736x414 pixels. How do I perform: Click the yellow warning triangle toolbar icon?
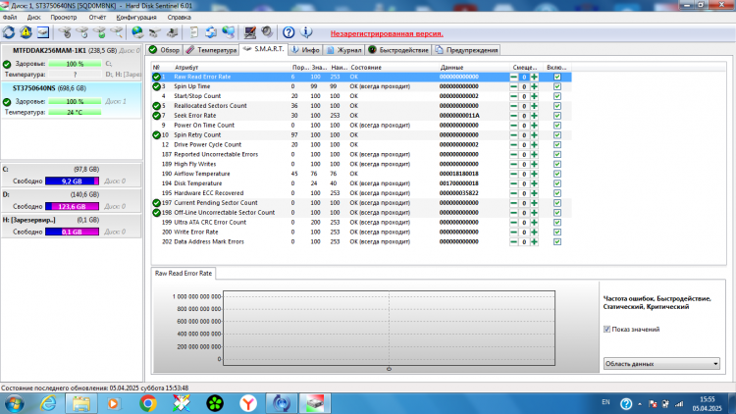(x=26, y=32)
